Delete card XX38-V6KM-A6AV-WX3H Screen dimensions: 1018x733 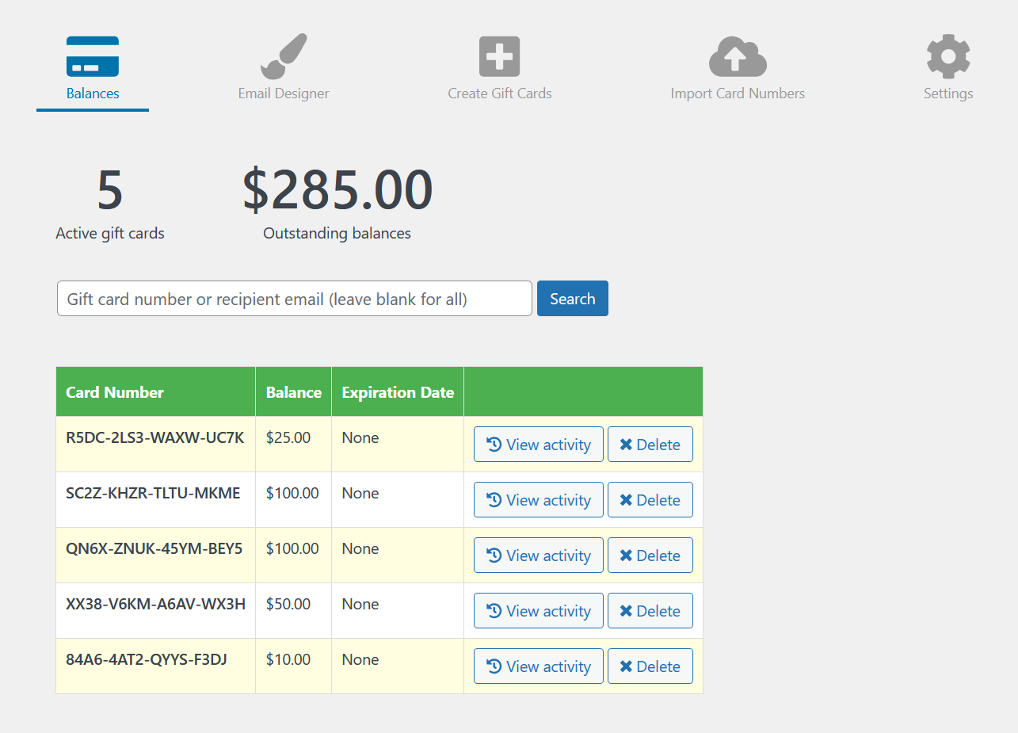tap(650, 611)
